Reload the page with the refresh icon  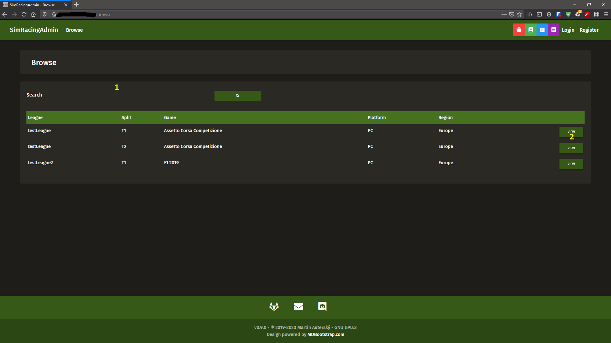[24, 14]
